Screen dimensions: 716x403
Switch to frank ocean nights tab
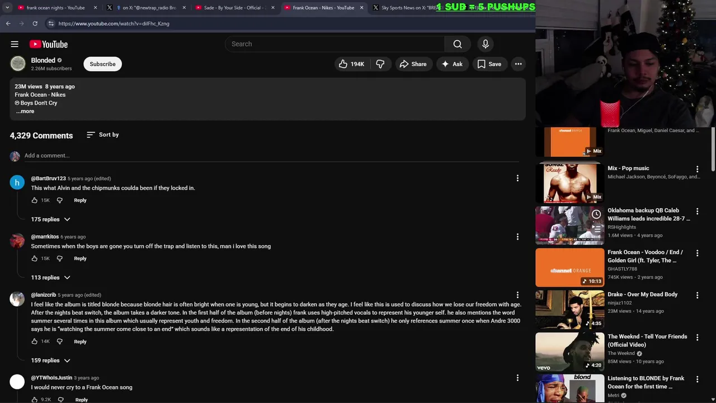(x=55, y=8)
